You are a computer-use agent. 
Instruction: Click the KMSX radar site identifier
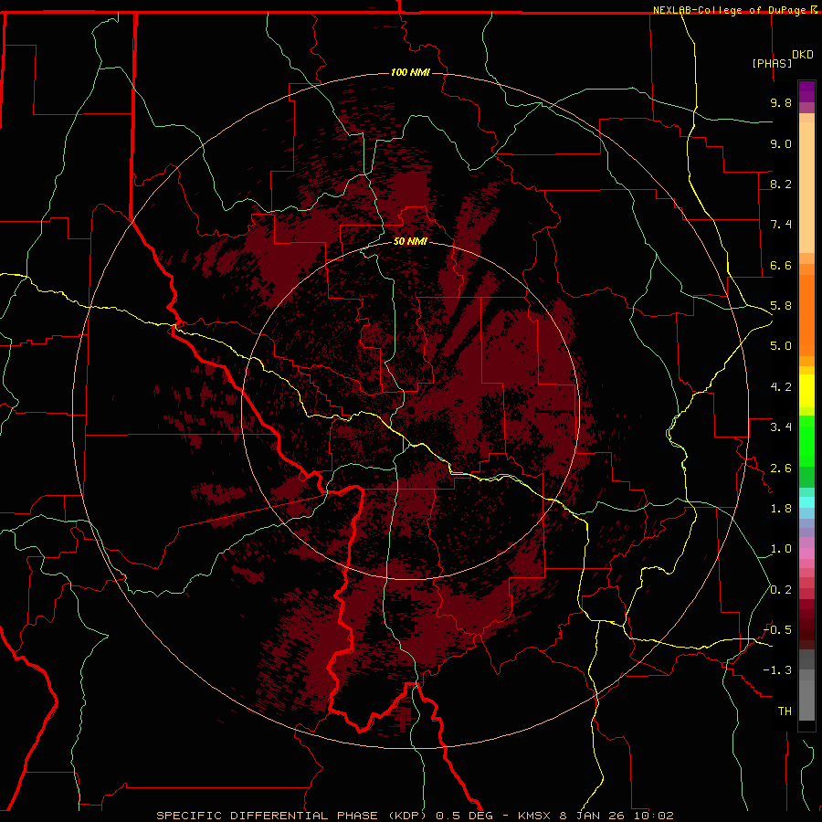pyautogui.click(x=536, y=816)
